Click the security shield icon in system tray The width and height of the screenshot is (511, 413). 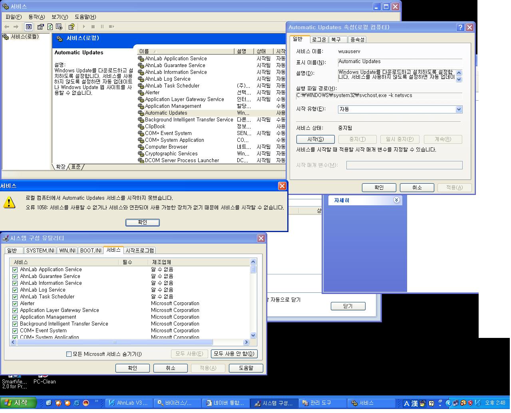coord(471,403)
